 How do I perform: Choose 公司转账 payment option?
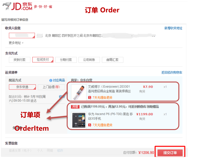(x=89, y=60)
